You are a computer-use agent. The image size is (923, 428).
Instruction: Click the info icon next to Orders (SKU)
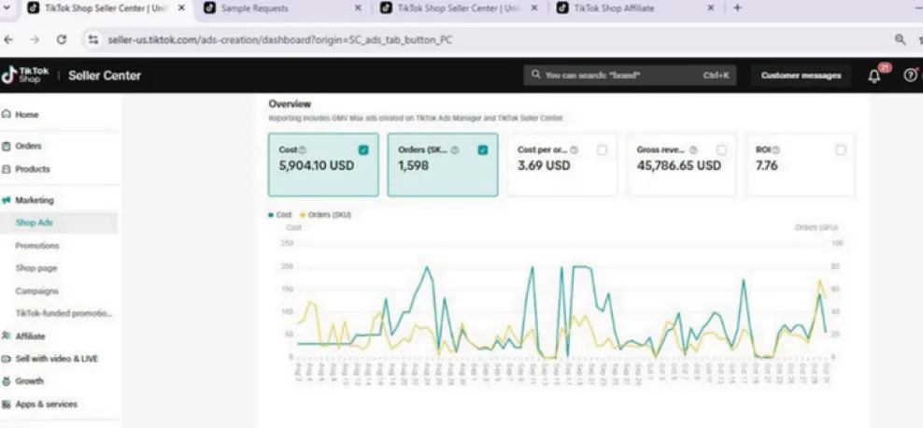[x=454, y=150]
